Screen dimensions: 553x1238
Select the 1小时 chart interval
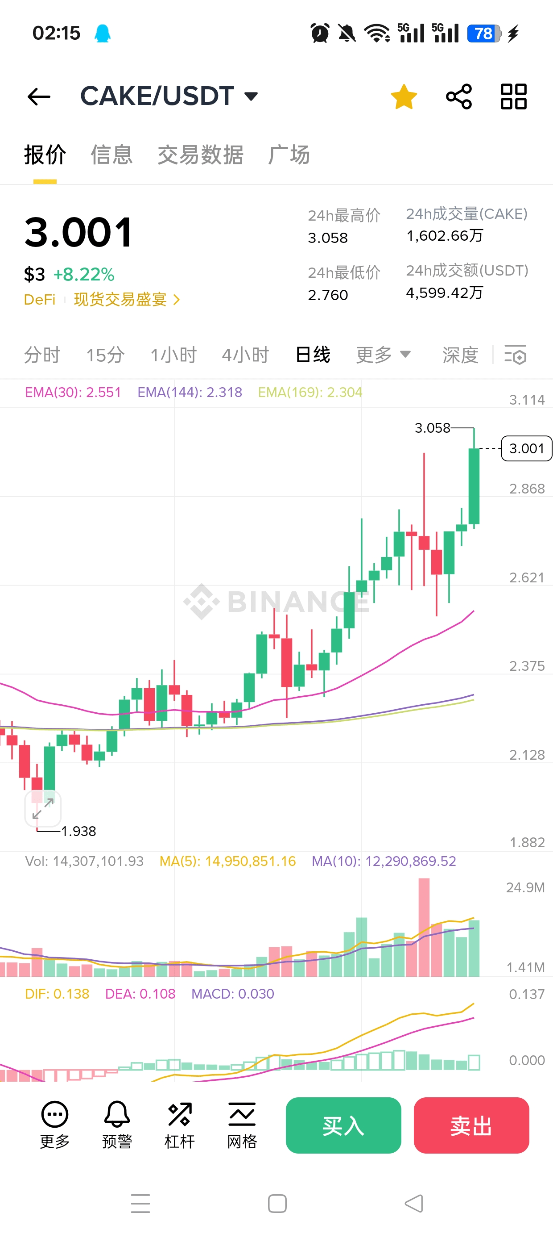click(x=173, y=355)
